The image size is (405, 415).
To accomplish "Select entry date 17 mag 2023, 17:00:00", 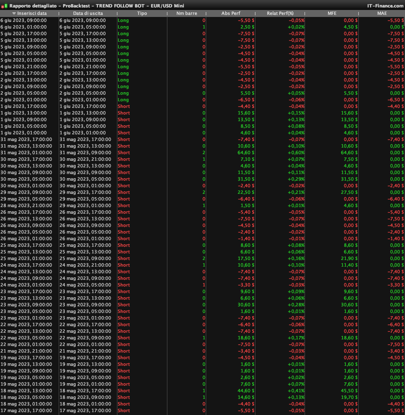I will (26, 411).
